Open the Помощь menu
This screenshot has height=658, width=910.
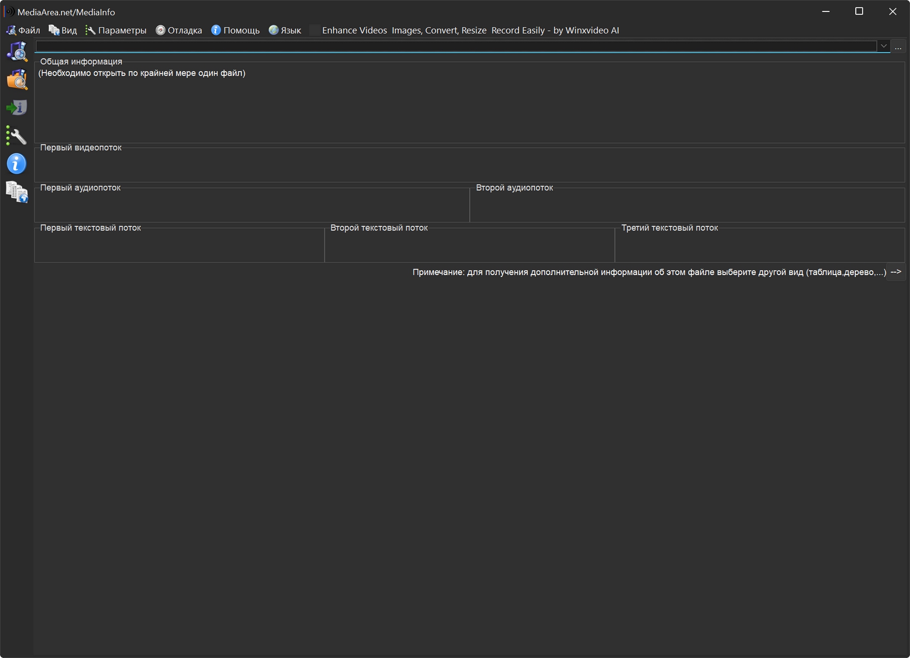(235, 30)
